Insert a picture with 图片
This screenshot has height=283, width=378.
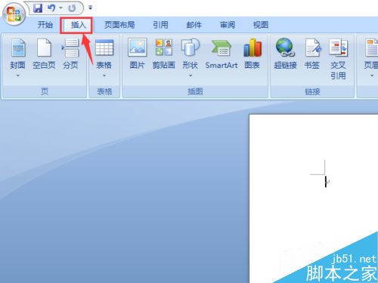pyautogui.click(x=138, y=54)
